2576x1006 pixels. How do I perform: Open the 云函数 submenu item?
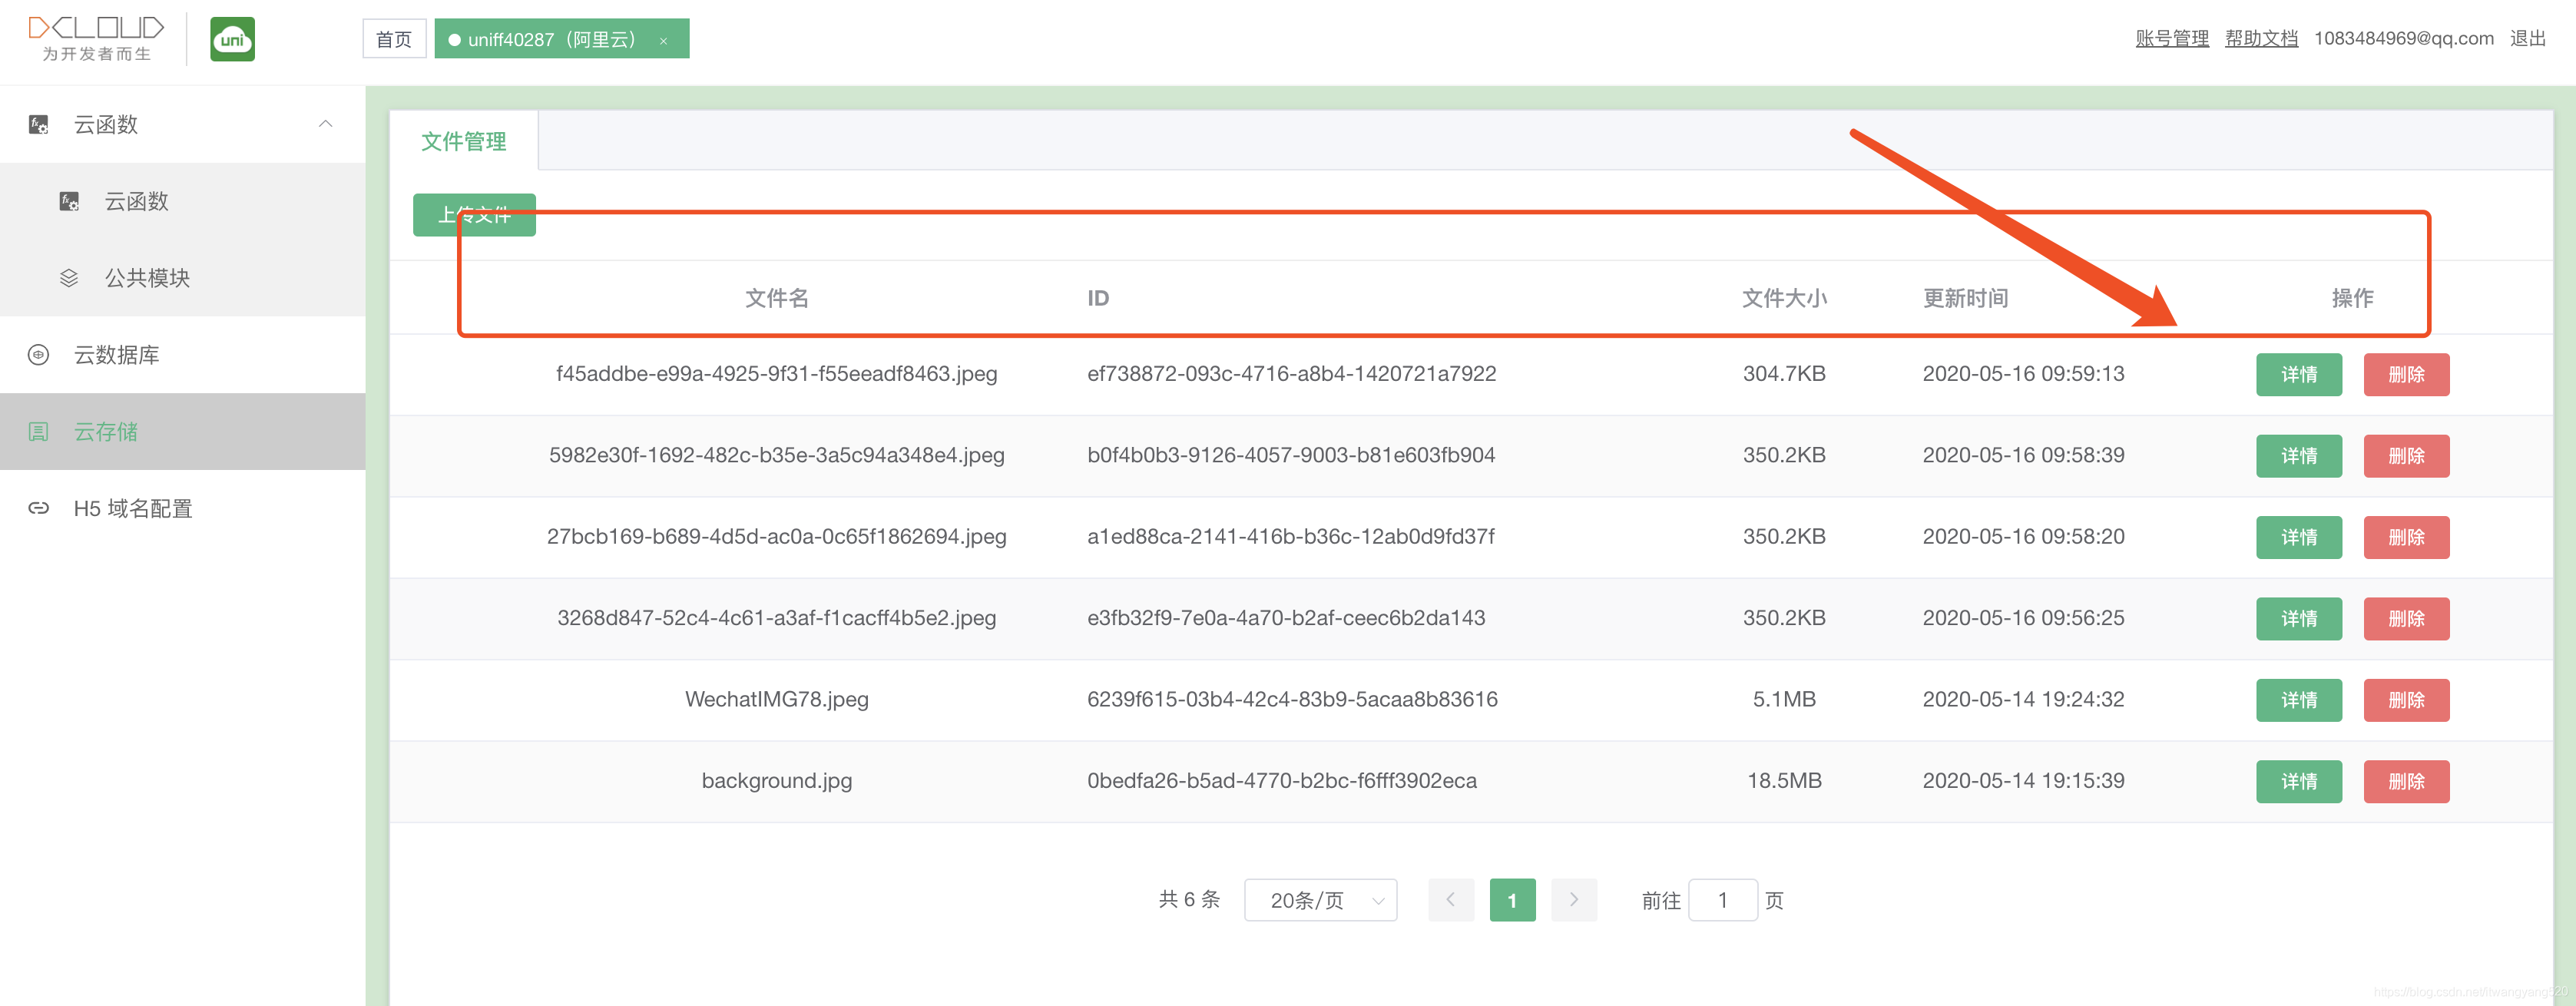[183, 201]
